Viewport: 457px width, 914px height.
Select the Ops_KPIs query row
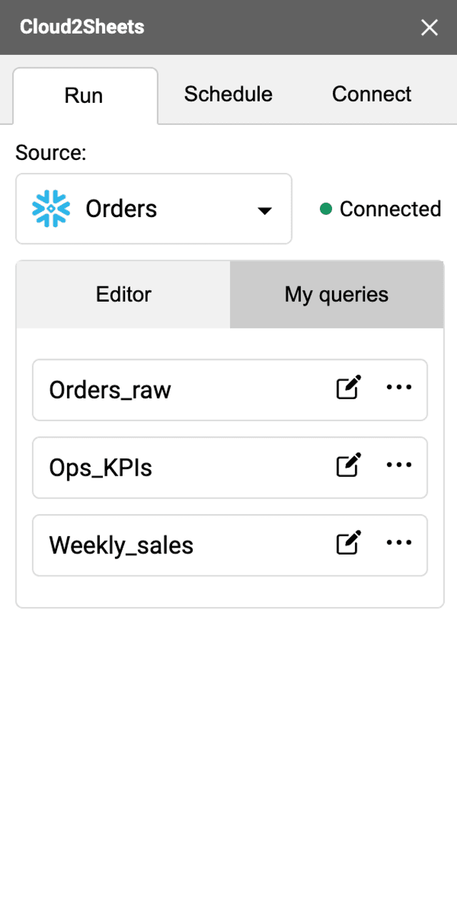click(101, 468)
